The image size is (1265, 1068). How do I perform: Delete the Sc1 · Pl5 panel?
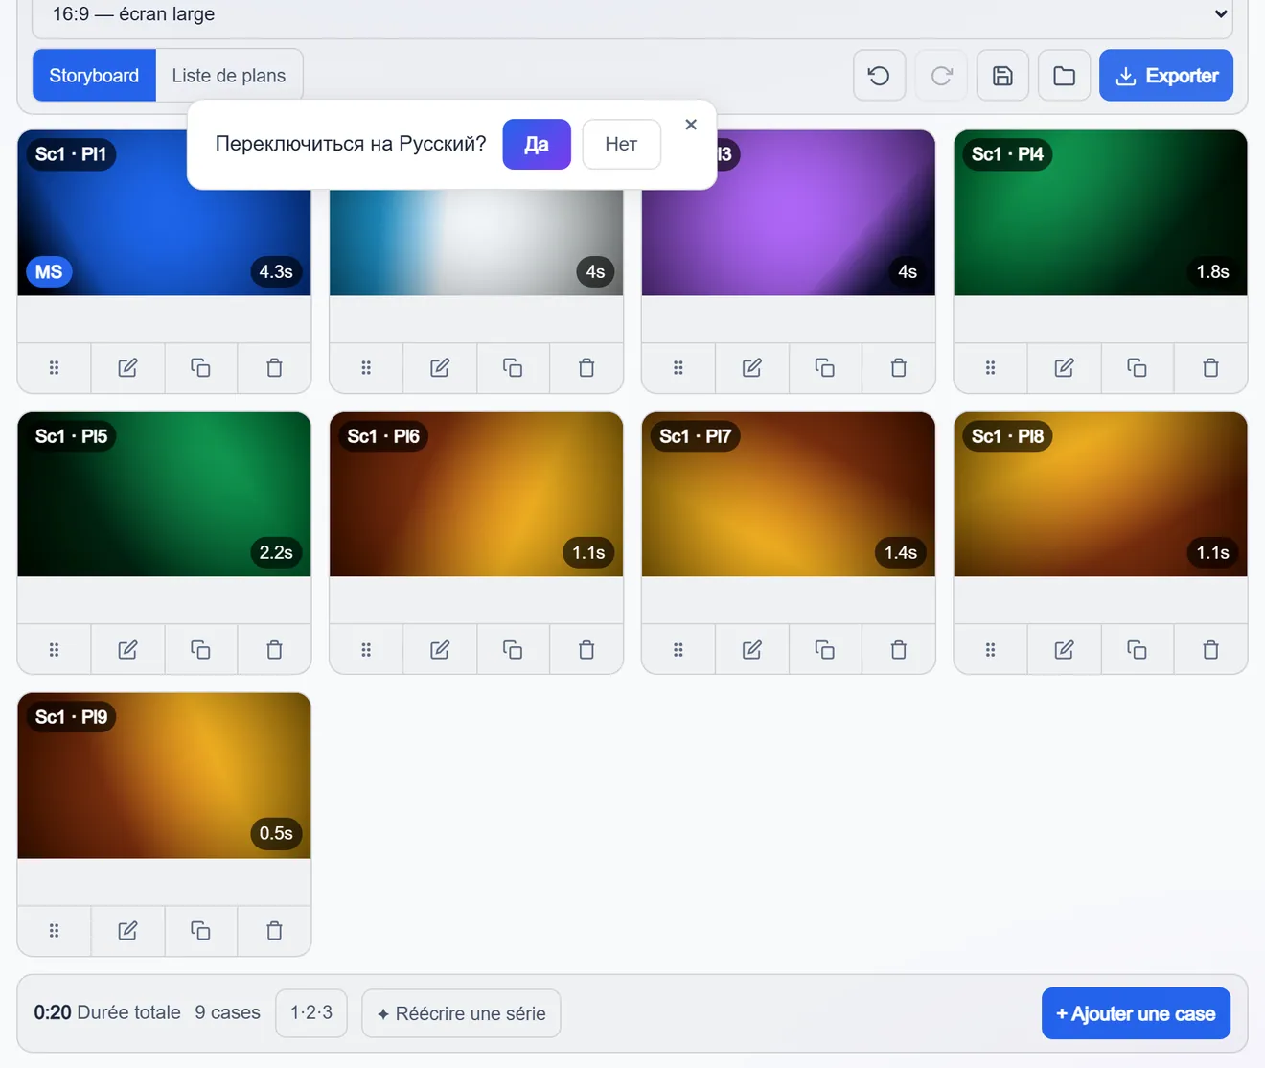[274, 650]
